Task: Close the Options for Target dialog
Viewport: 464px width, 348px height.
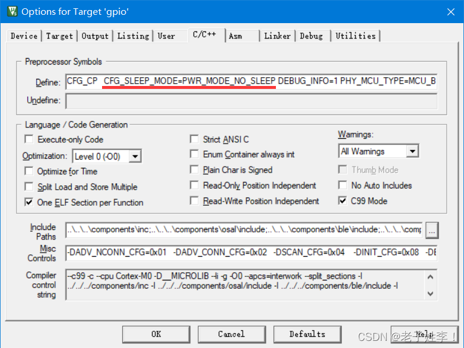Action: (x=451, y=12)
